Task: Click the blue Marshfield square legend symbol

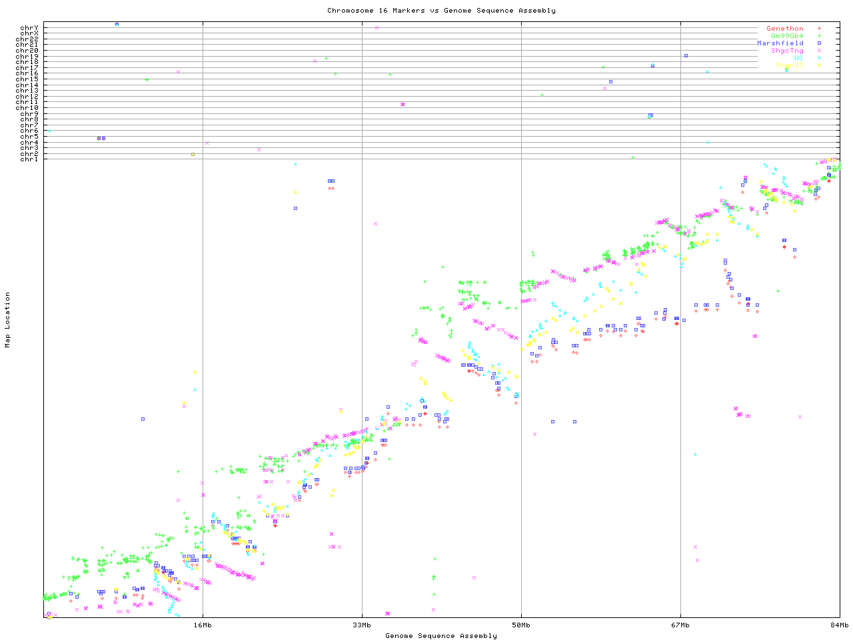Action: [819, 43]
